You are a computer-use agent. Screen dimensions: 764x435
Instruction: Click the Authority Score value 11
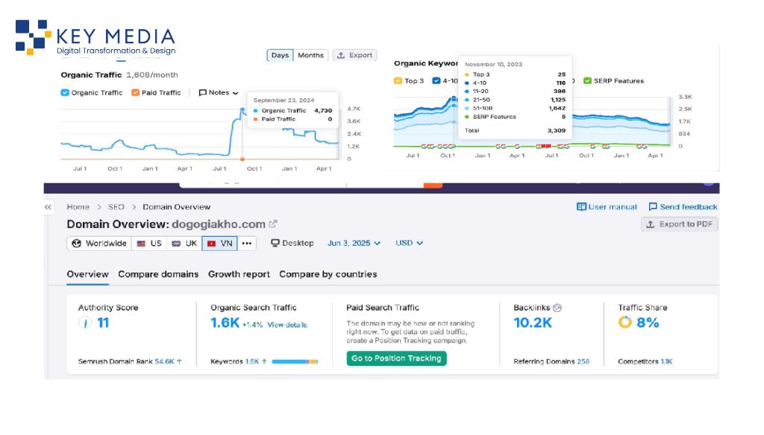click(x=103, y=323)
